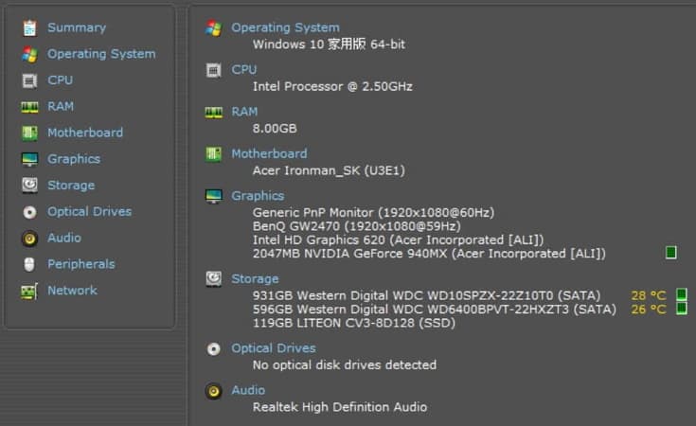This screenshot has width=696, height=426.
Task: Select Operating System in the sidebar
Action: pos(101,54)
